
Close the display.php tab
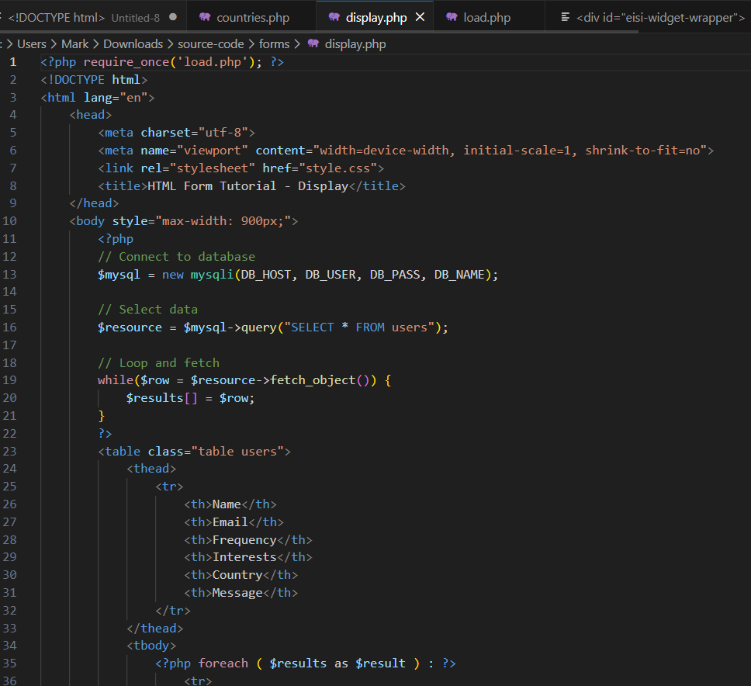coord(420,17)
